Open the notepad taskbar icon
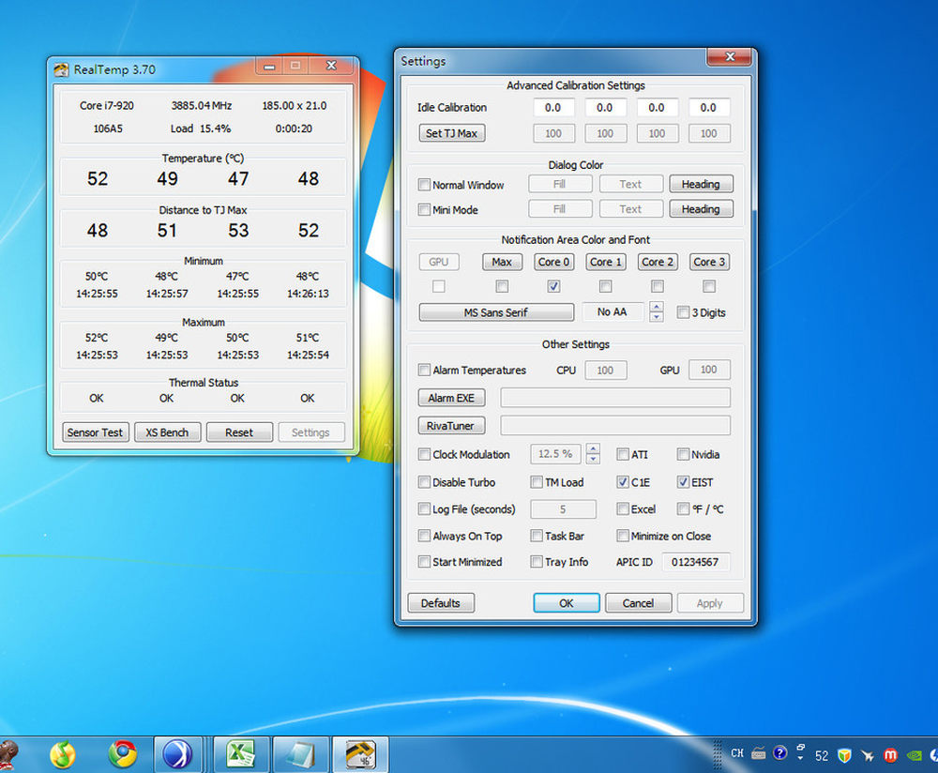This screenshot has width=938, height=773. [300, 754]
